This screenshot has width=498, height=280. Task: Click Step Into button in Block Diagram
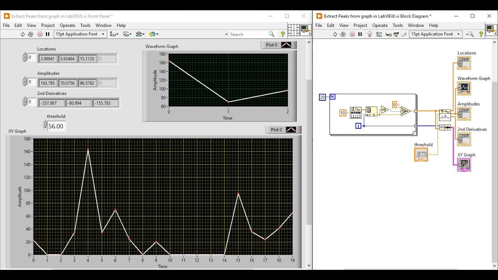click(x=388, y=34)
